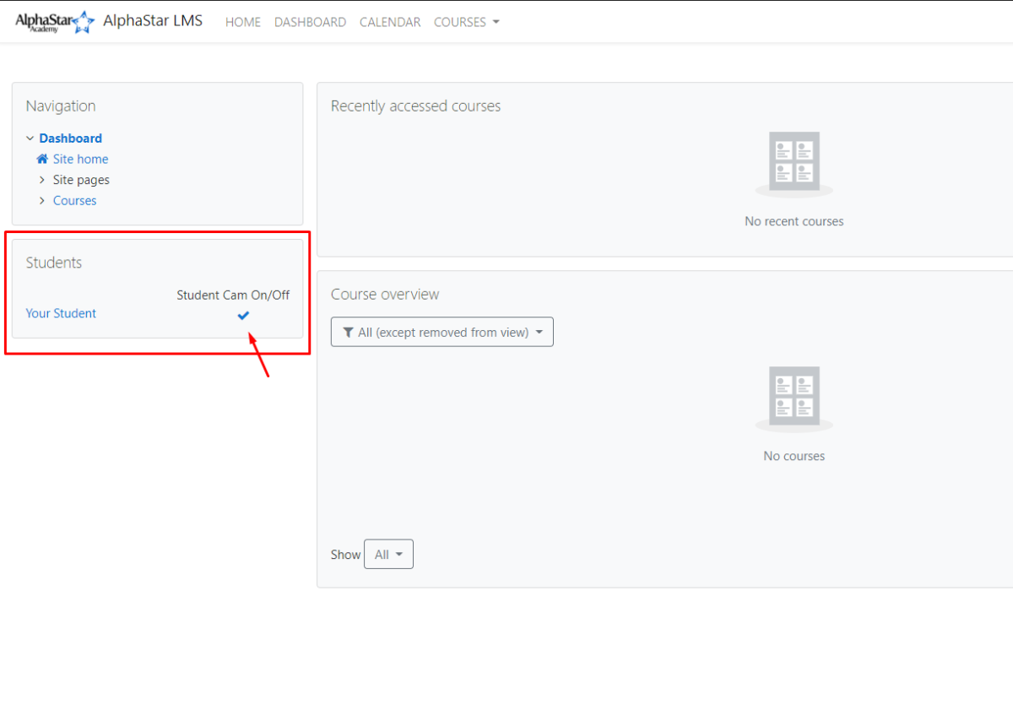Expand the Site pages tree node
Viewport: 1013px width, 705px height.
tap(42, 180)
